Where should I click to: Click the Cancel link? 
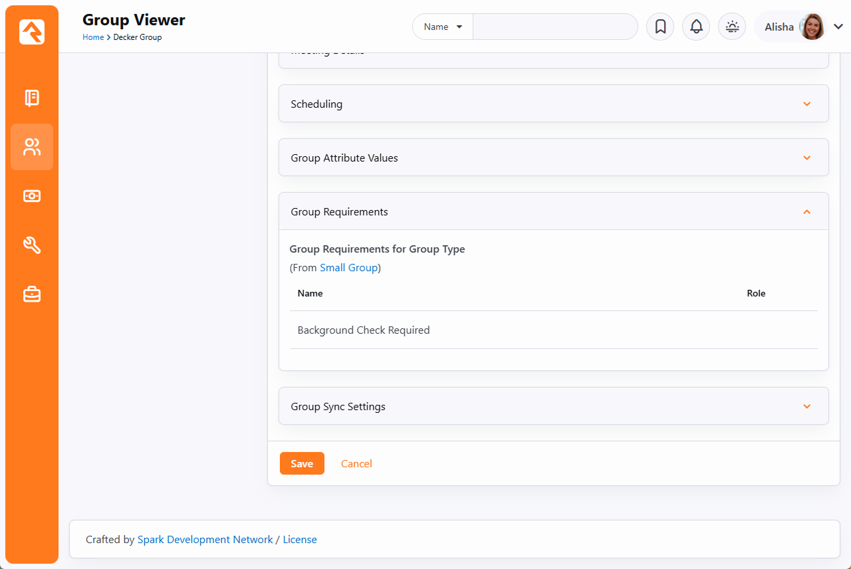(356, 464)
